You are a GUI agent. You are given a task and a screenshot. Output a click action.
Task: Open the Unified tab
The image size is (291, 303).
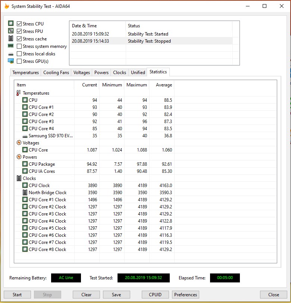coord(138,73)
